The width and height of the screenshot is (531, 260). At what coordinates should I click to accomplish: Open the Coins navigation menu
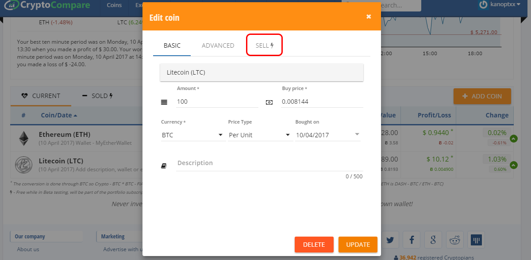(x=115, y=5)
